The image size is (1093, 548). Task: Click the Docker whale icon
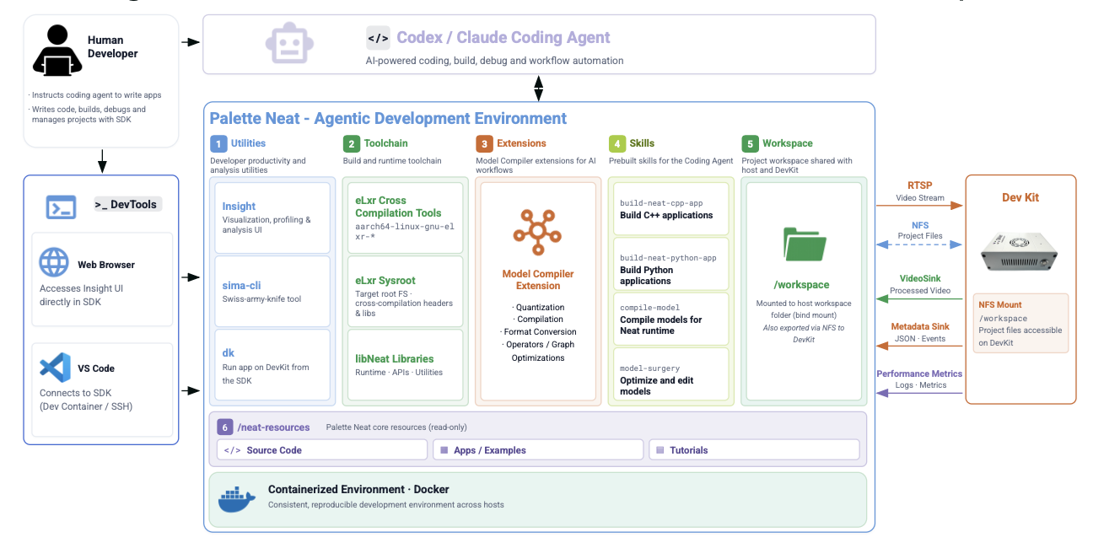(x=237, y=499)
